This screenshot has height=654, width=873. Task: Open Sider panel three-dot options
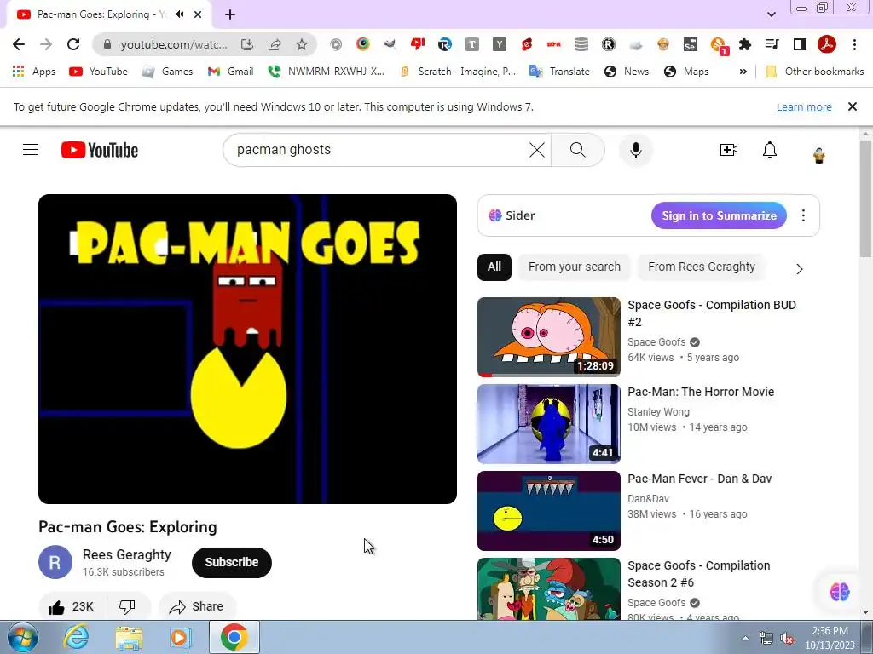coord(803,215)
